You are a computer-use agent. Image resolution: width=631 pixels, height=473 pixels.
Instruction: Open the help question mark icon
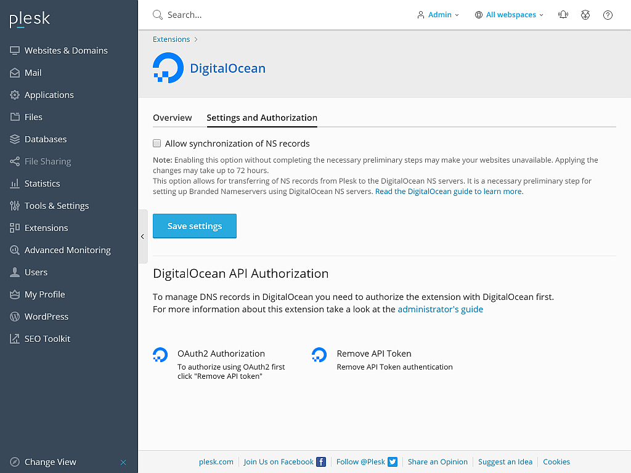pos(608,15)
